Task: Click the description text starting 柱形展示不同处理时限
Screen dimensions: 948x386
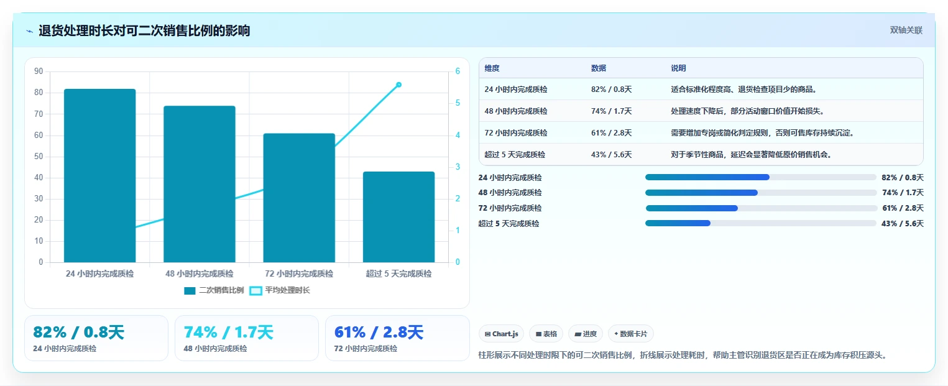Action: [682, 355]
